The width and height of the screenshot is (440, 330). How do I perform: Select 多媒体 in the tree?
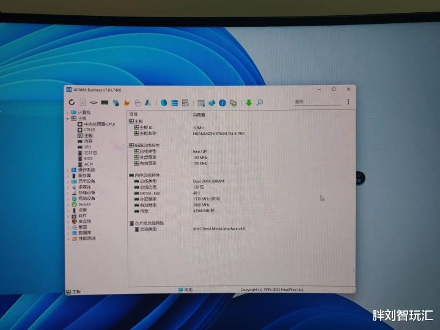(85, 187)
